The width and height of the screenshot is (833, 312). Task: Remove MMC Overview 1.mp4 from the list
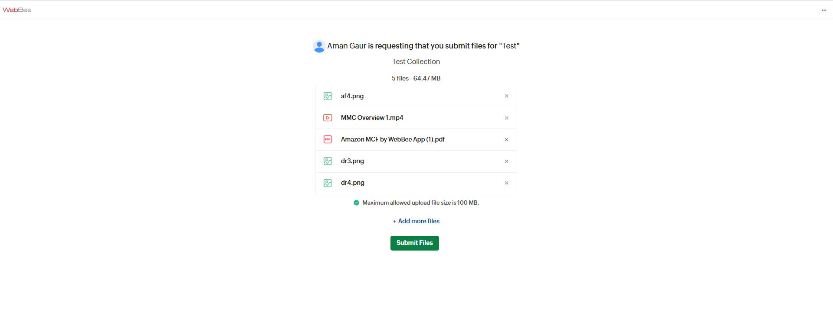tap(506, 118)
